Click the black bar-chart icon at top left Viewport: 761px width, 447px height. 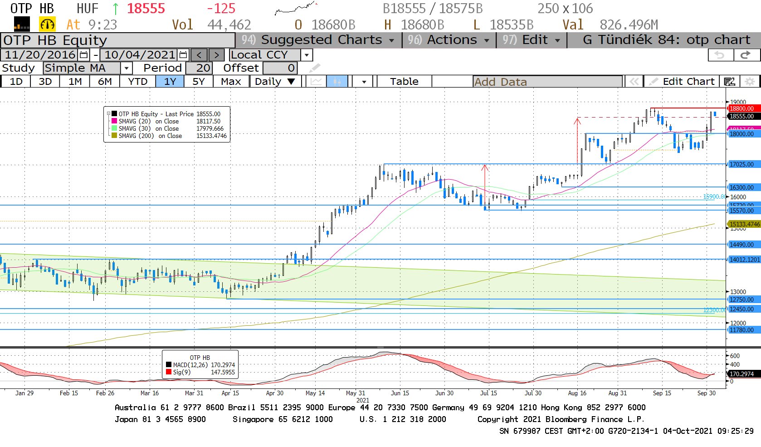(x=22, y=24)
